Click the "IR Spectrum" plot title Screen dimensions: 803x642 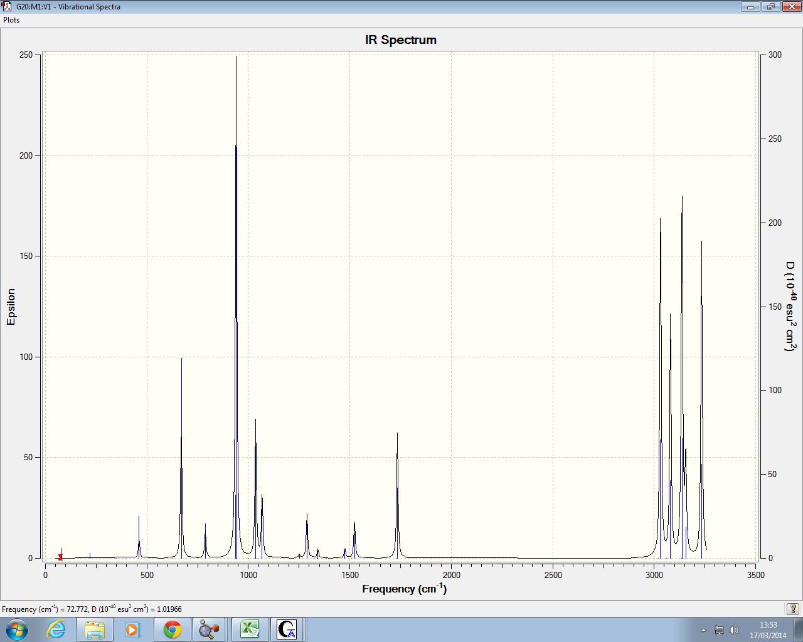click(401, 39)
